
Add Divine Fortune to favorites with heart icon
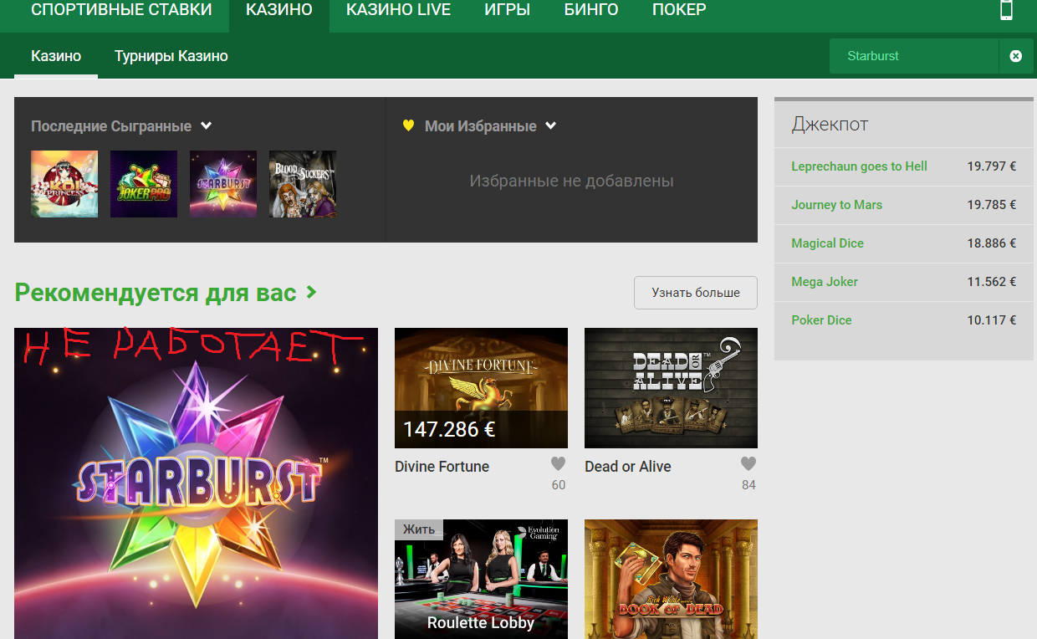click(x=558, y=463)
